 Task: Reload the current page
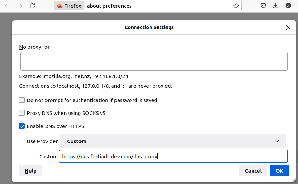click(x=32, y=6)
